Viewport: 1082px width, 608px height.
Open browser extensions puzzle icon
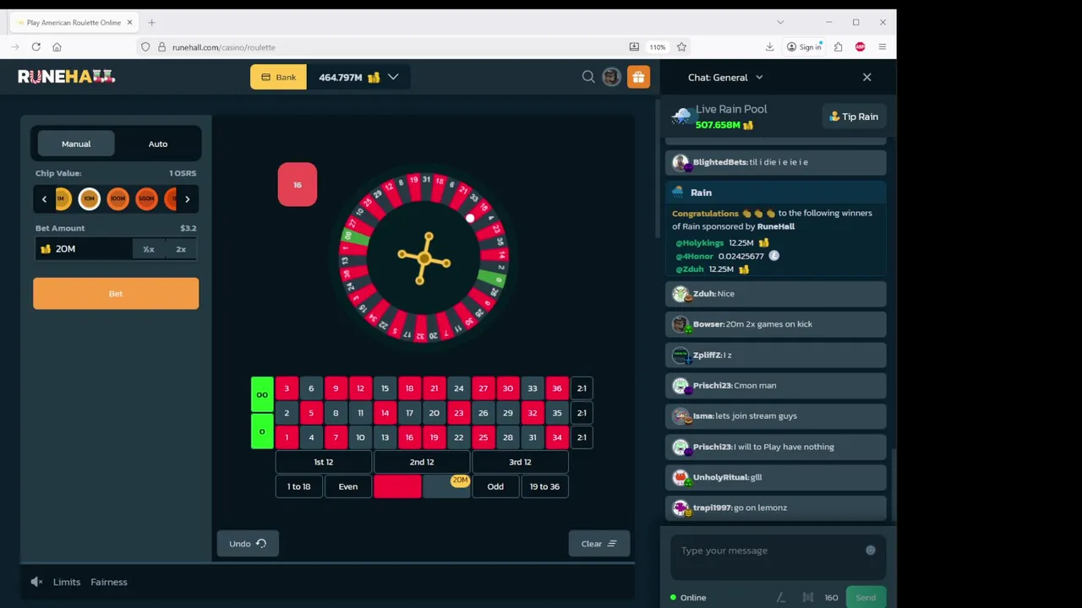[838, 47]
